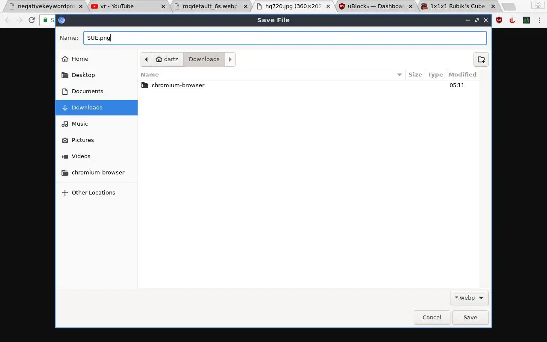Image resolution: width=547 pixels, height=342 pixels.
Task: Reload the page in the browser toolbar
Action: pyautogui.click(x=31, y=20)
